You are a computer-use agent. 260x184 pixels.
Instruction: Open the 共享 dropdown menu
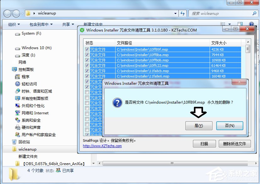[x=67, y=24]
